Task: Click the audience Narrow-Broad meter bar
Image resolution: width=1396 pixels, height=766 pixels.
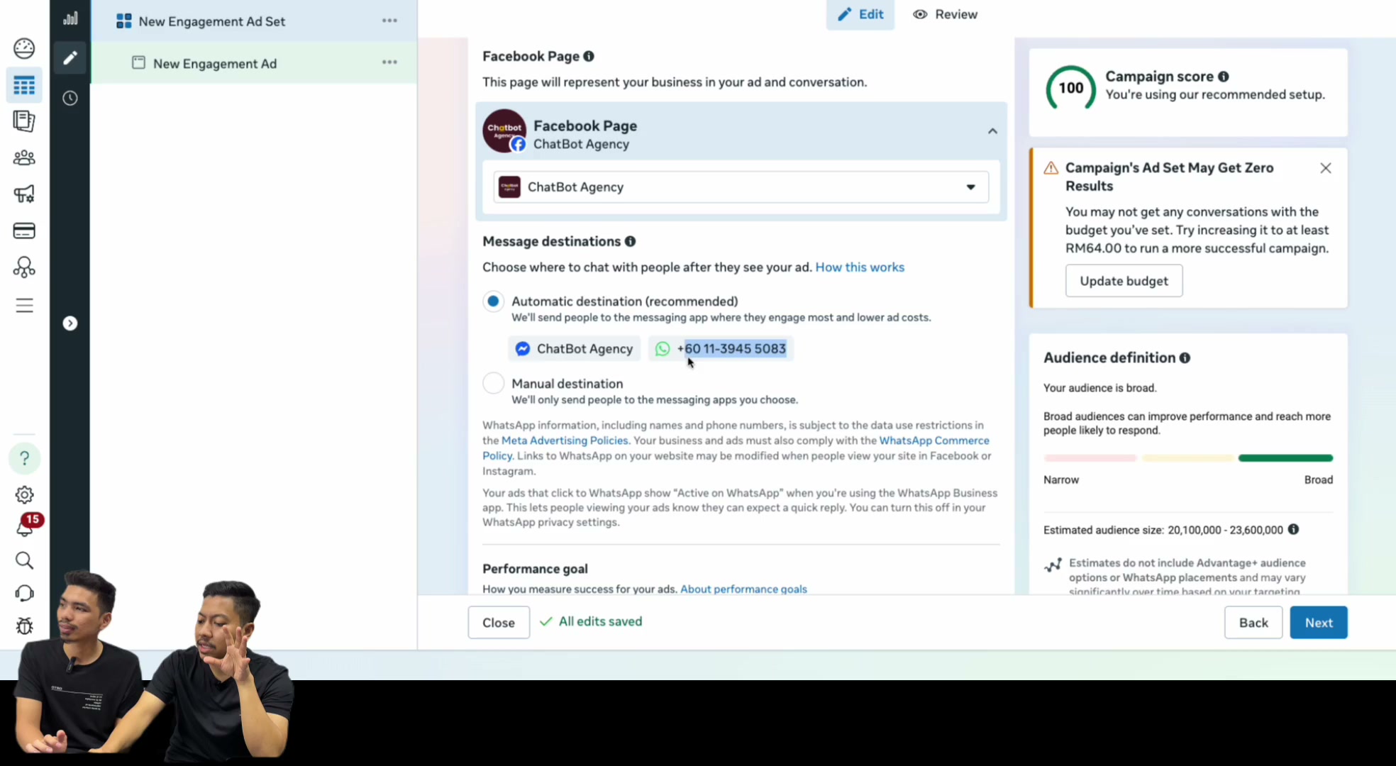Action: coord(1188,458)
